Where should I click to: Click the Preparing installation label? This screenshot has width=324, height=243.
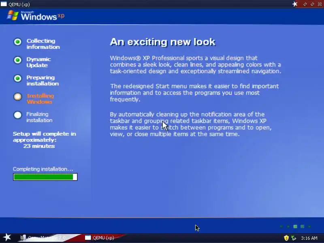pyautogui.click(x=43, y=81)
